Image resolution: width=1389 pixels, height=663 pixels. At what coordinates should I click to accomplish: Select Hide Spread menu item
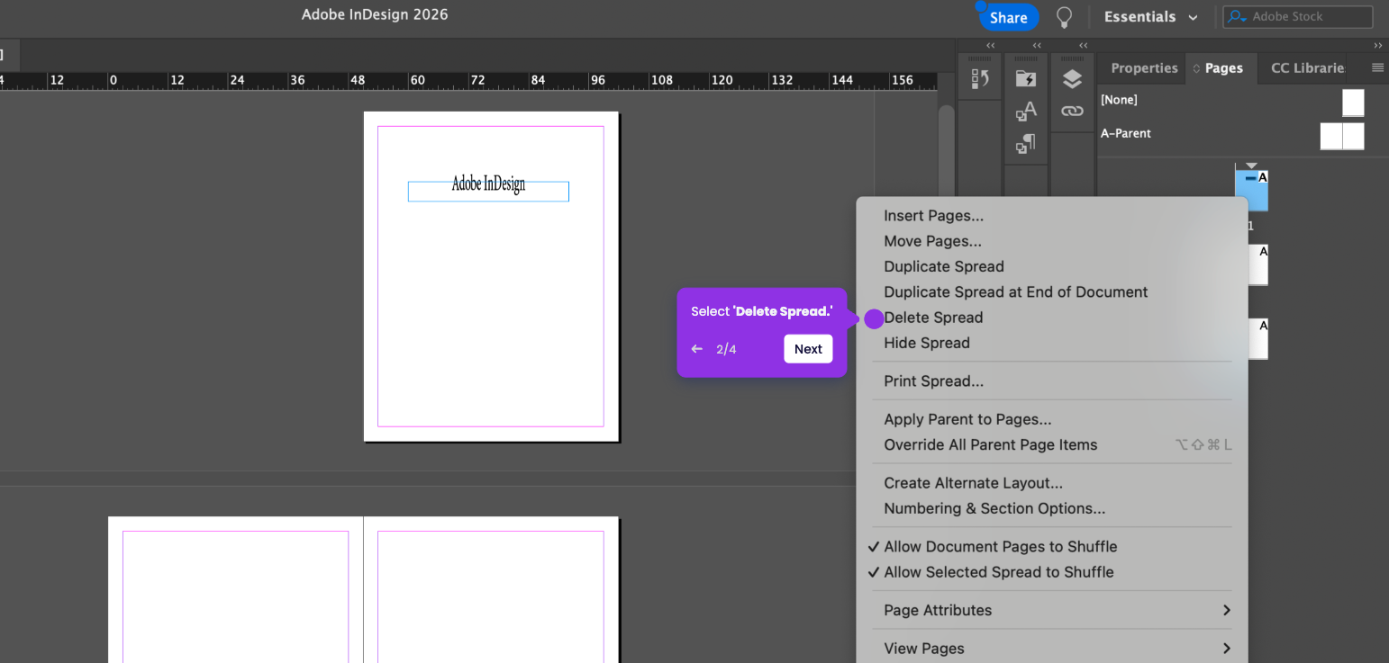tap(1052, 343)
